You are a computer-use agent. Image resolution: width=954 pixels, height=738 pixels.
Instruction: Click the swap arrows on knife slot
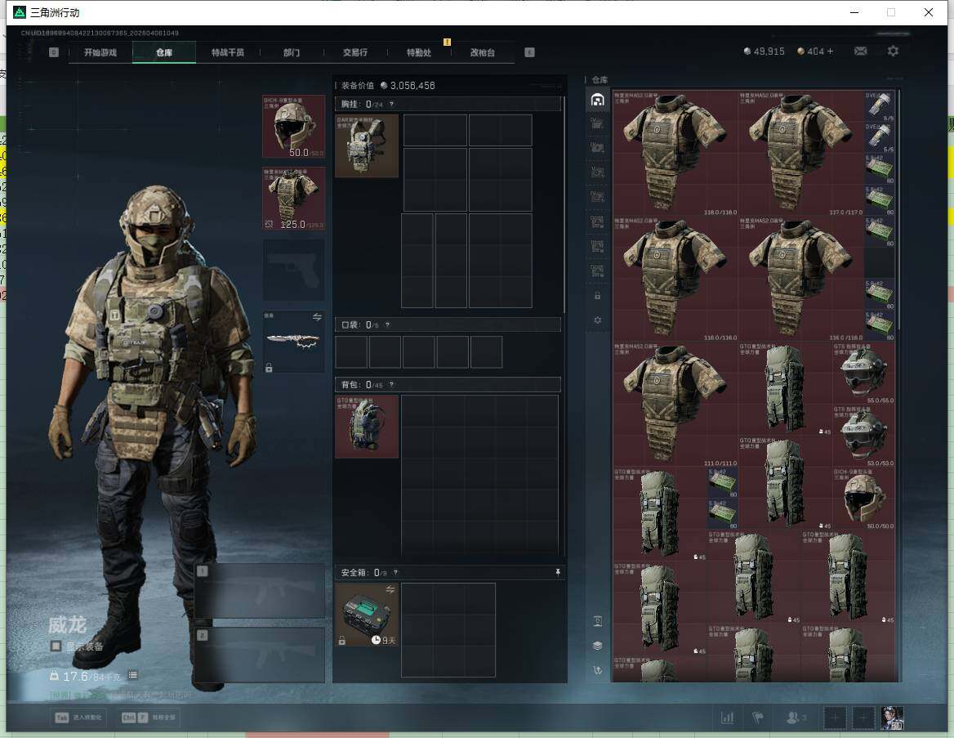pos(317,316)
